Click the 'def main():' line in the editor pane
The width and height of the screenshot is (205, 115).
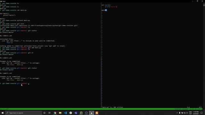pyautogui.click(x=106, y=5)
